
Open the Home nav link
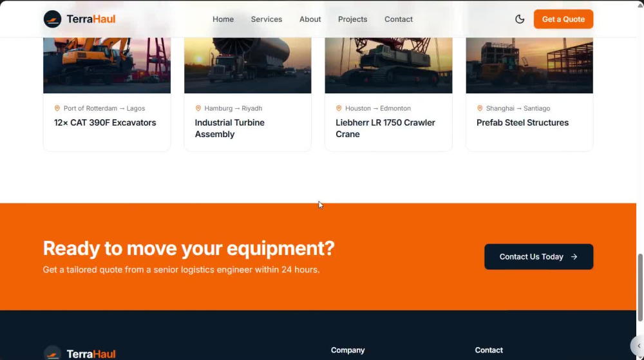coord(223,19)
